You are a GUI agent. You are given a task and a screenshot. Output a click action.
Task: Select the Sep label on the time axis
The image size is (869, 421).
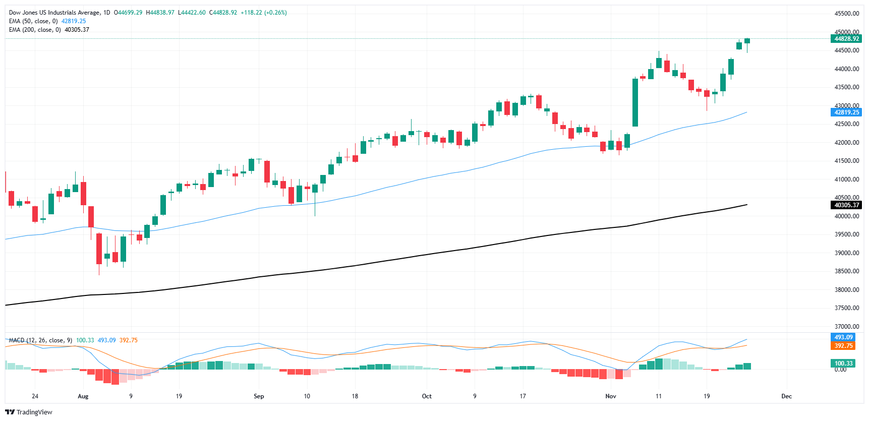pyautogui.click(x=259, y=396)
